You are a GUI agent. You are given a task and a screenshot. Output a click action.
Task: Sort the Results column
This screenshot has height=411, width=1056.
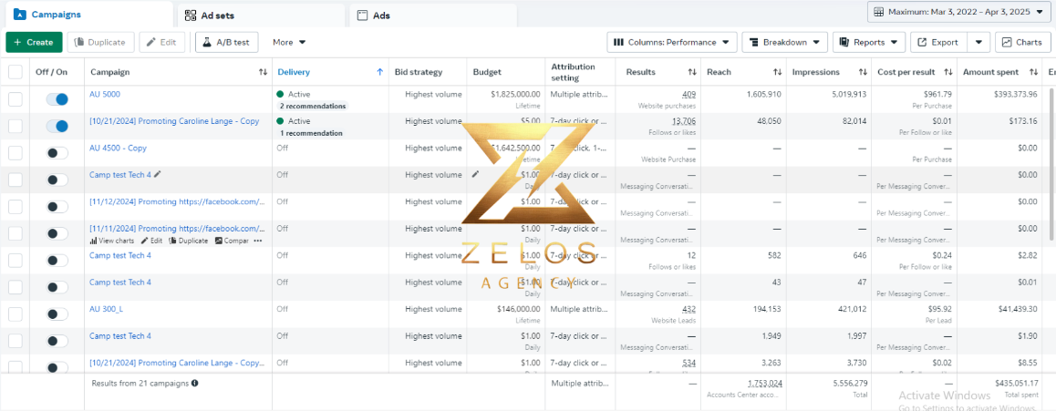[x=691, y=72]
